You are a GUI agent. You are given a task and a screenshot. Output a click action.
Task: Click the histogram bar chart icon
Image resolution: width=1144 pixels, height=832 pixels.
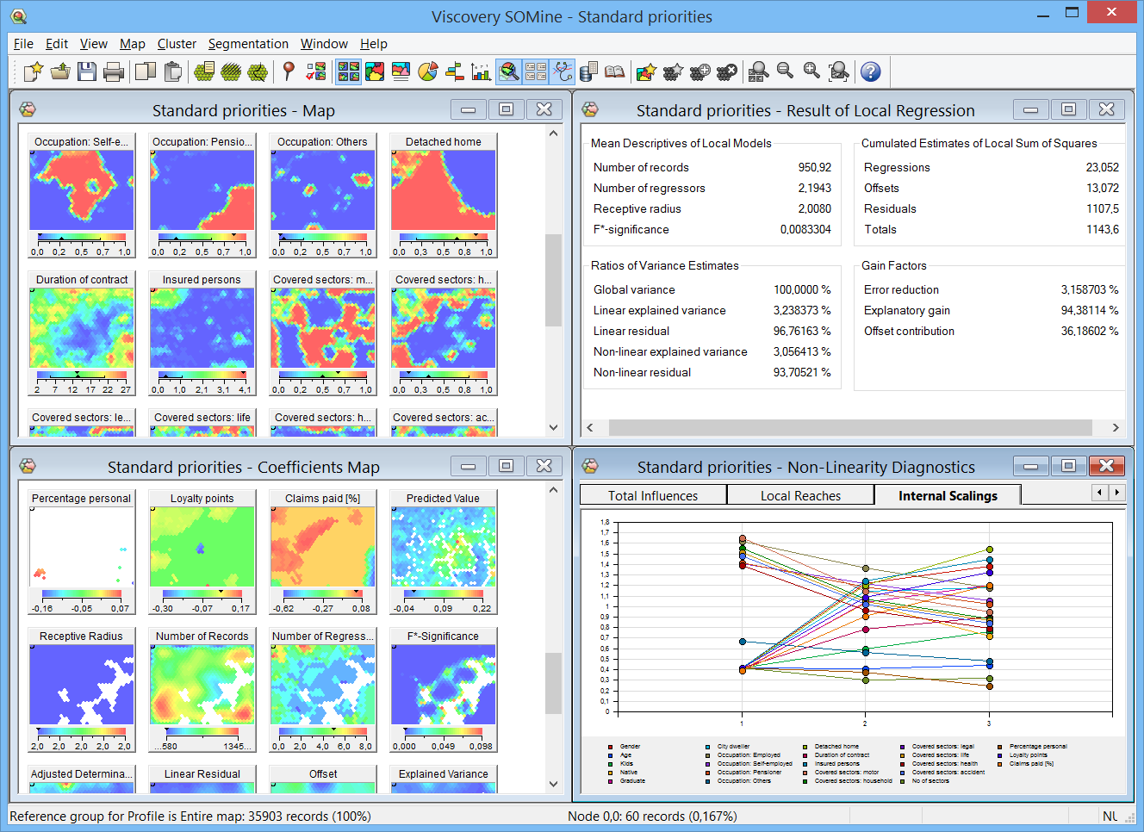click(x=481, y=71)
